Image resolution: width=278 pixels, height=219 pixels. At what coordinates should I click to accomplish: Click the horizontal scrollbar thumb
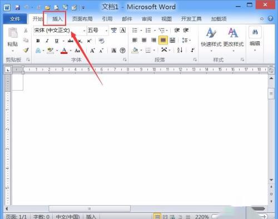90,208
